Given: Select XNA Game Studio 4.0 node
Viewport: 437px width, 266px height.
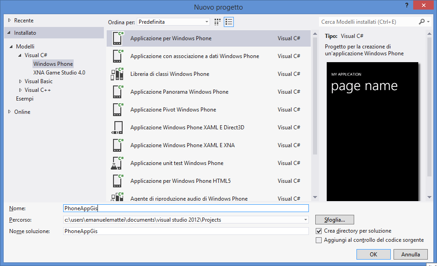Looking at the screenshot, I should 59,72.
